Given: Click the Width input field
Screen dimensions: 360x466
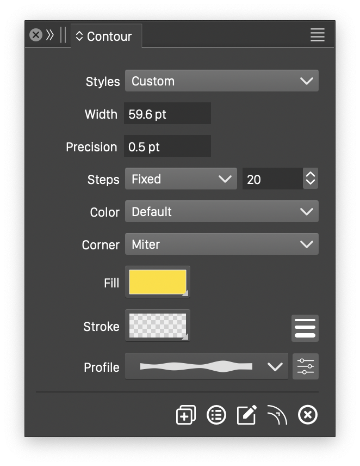Looking at the screenshot, I should 167,114.
